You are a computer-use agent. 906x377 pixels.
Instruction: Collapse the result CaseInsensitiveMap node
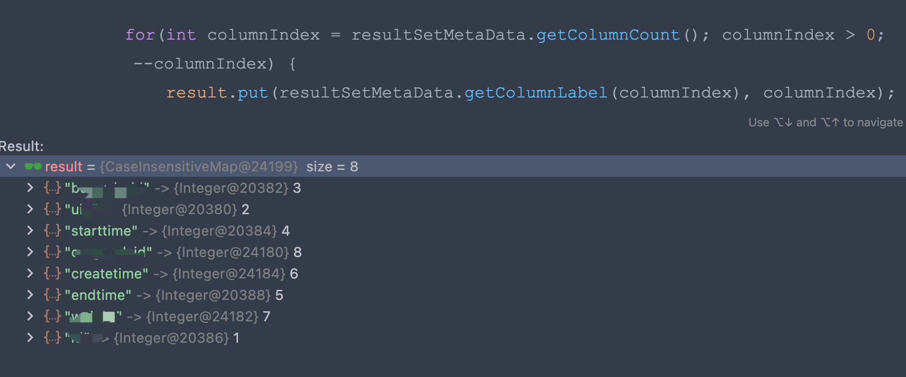[10, 166]
